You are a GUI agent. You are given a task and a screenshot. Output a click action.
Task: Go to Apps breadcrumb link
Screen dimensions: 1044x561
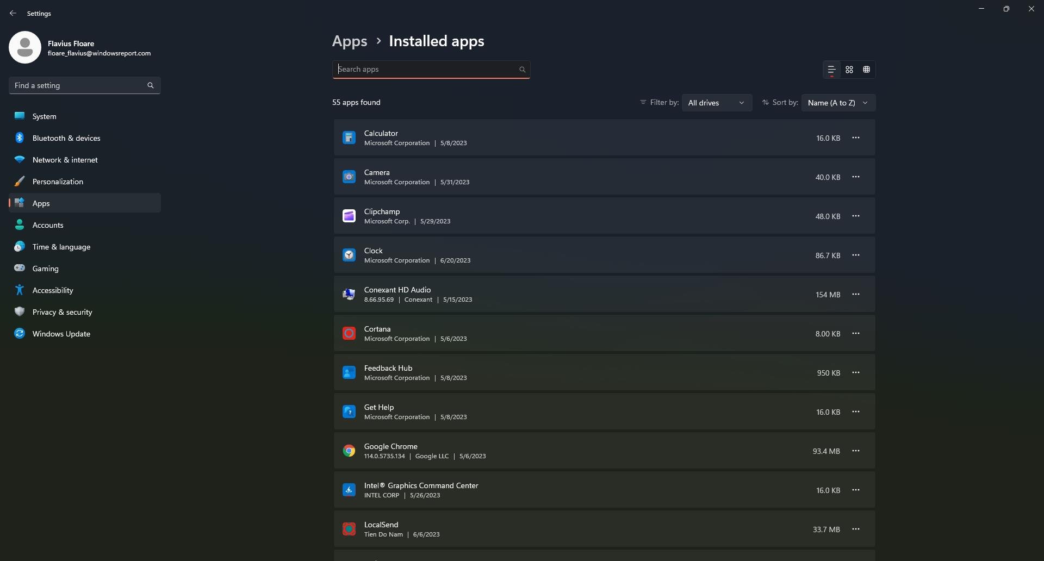coord(350,41)
